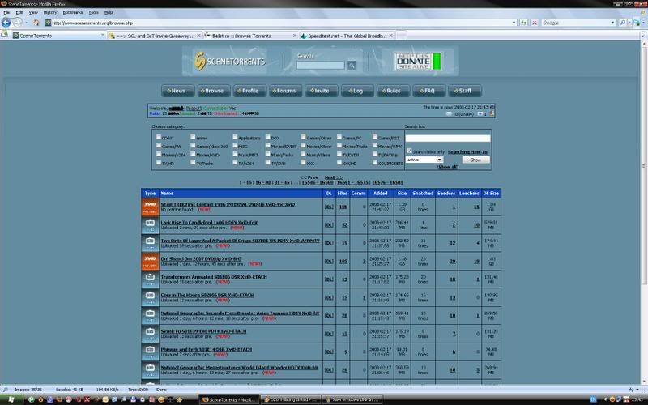Click the Rules navigation button
648x405 pixels.
[393, 91]
